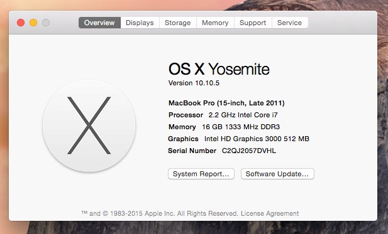
Task: Click the bold Memory label in specs
Action: point(182,127)
